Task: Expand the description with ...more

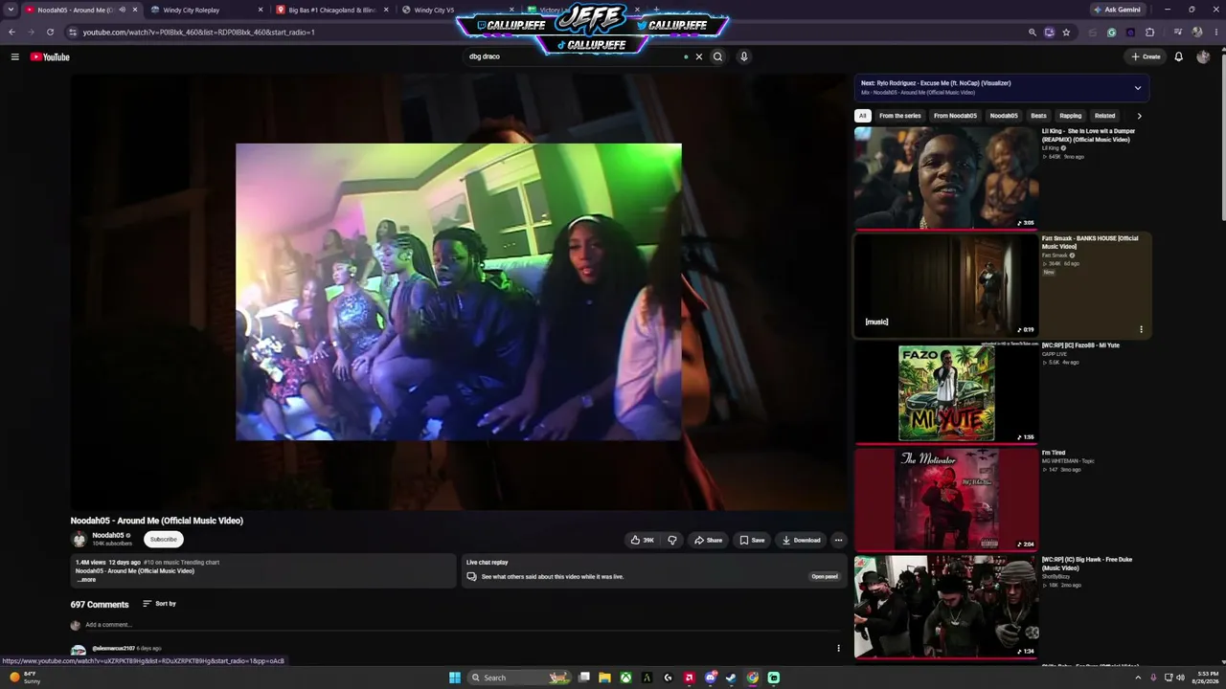Action: tap(86, 580)
